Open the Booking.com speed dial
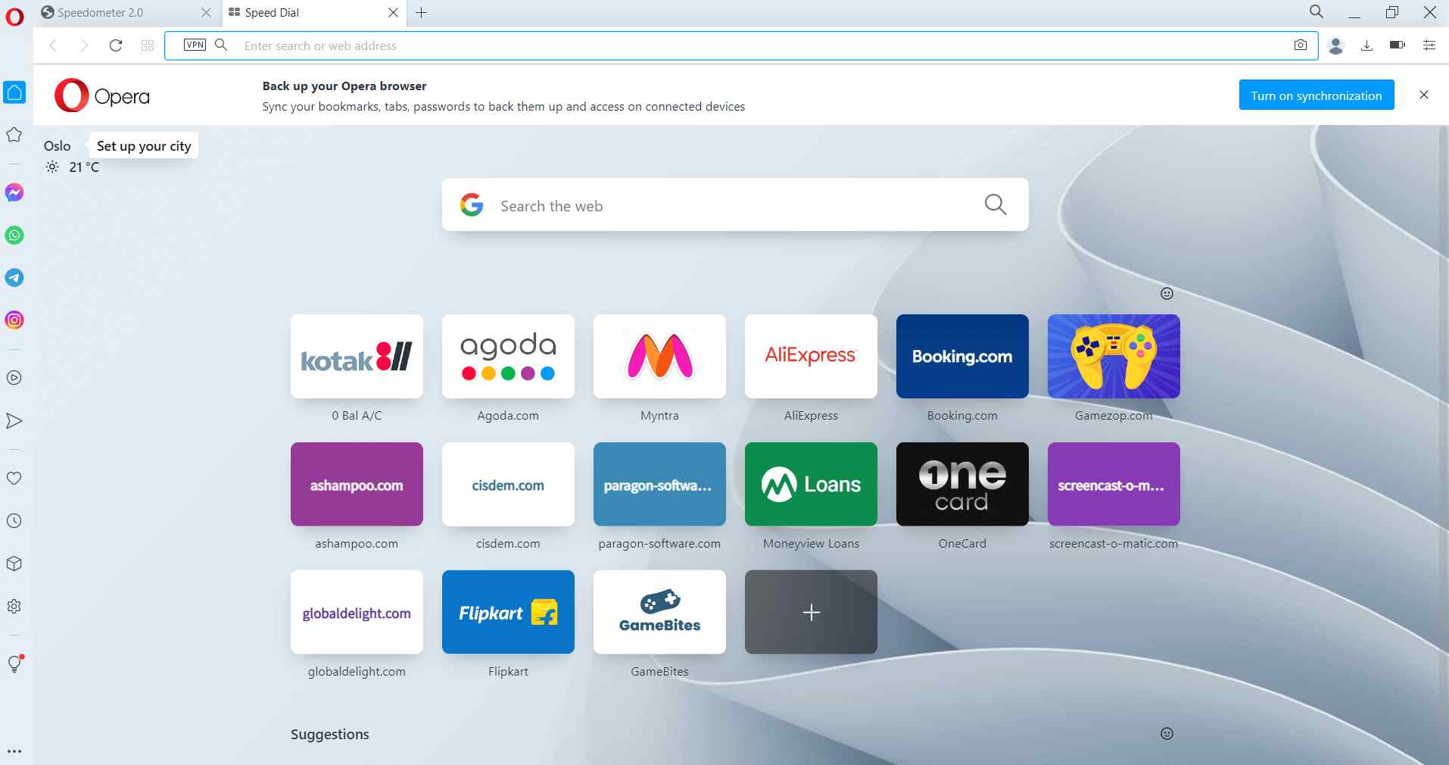 point(962,357)
